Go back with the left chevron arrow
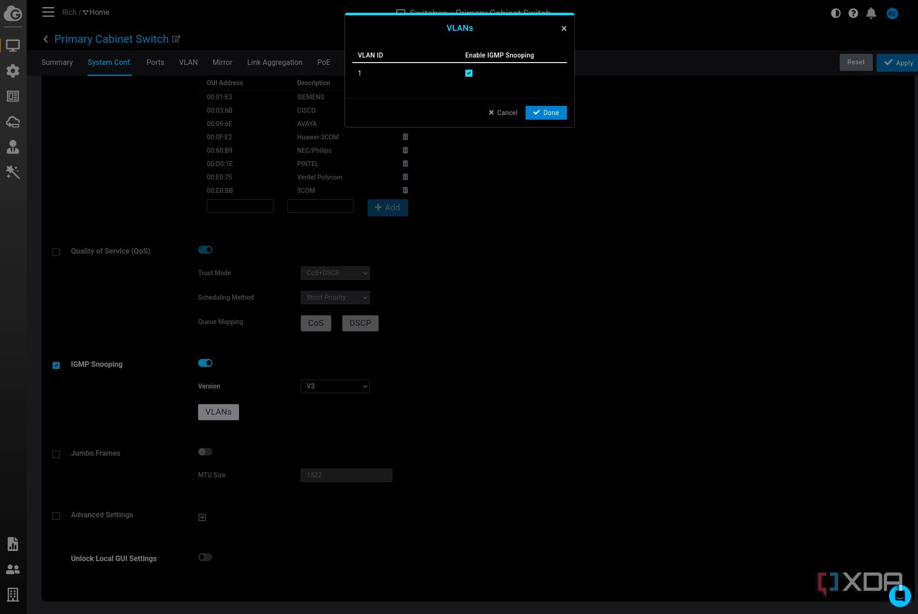 [46, 39]
